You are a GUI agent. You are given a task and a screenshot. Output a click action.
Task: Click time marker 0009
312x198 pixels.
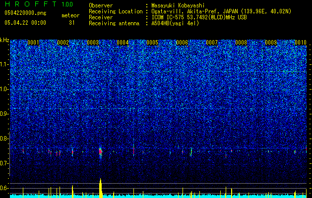click(271, 43)
